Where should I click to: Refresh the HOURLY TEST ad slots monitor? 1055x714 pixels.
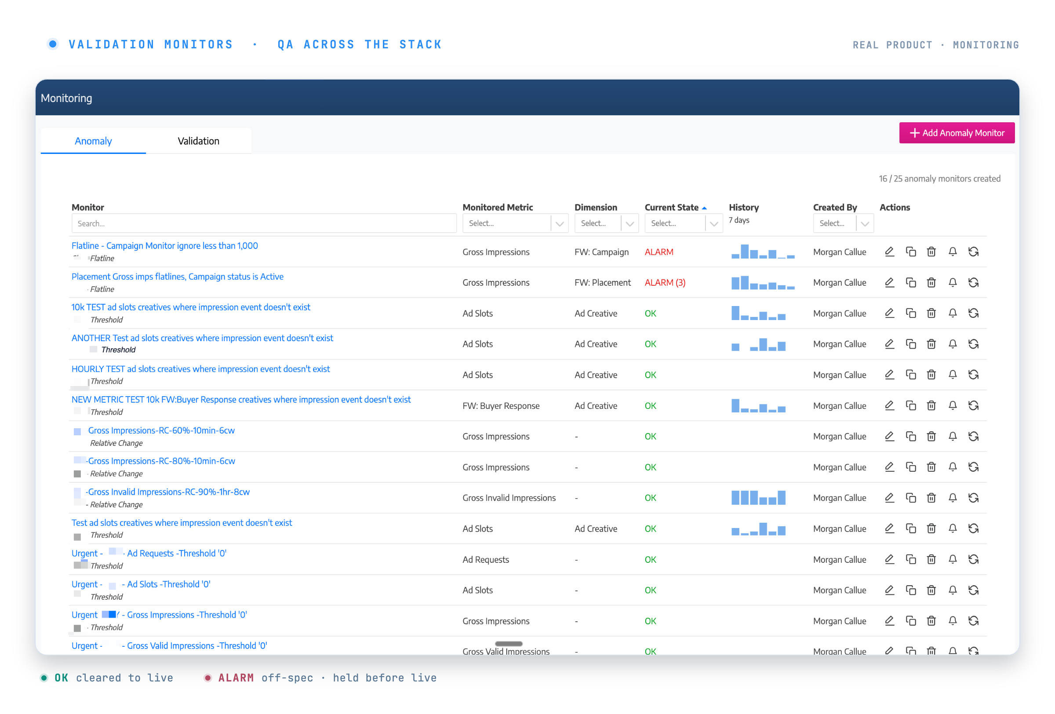pos(973,375)
